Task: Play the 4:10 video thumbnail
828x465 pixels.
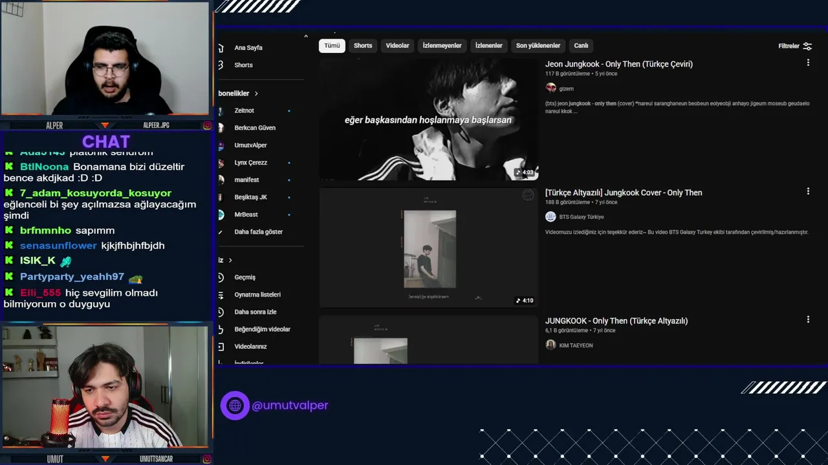Action: click(428, 247)
